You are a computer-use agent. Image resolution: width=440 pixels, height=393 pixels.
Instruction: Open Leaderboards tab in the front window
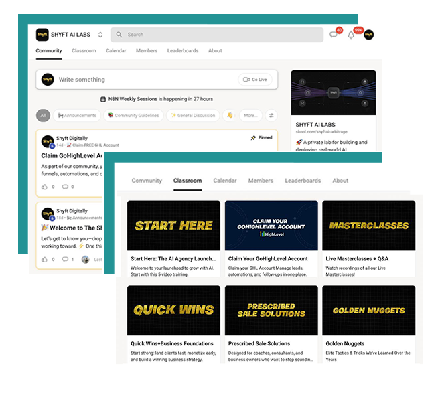[303, 181]
